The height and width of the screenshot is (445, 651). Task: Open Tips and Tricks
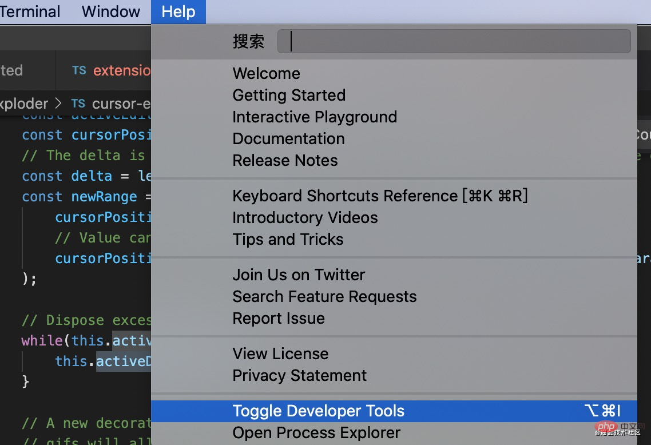288,239
